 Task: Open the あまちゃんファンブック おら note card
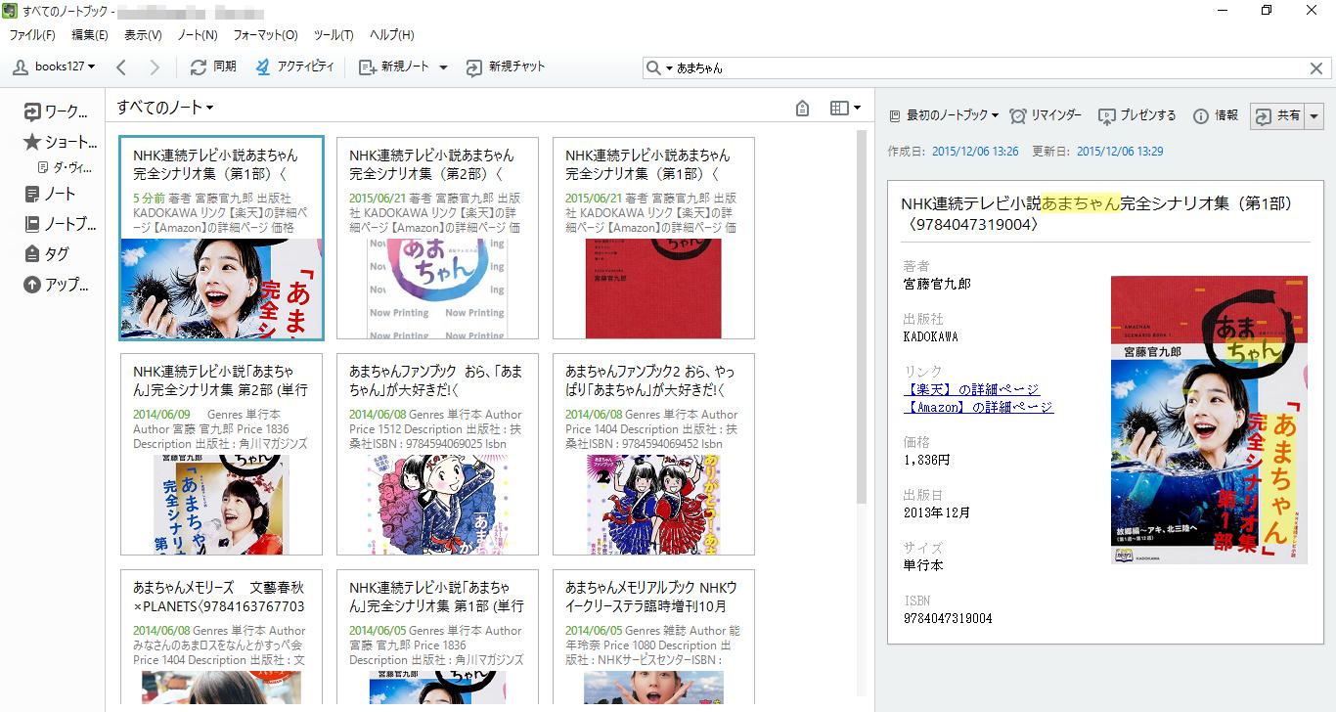(x=437, y=455)
